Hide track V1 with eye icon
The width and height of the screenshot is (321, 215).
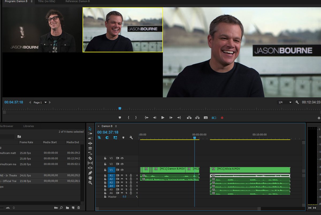[x=122, y=170]
